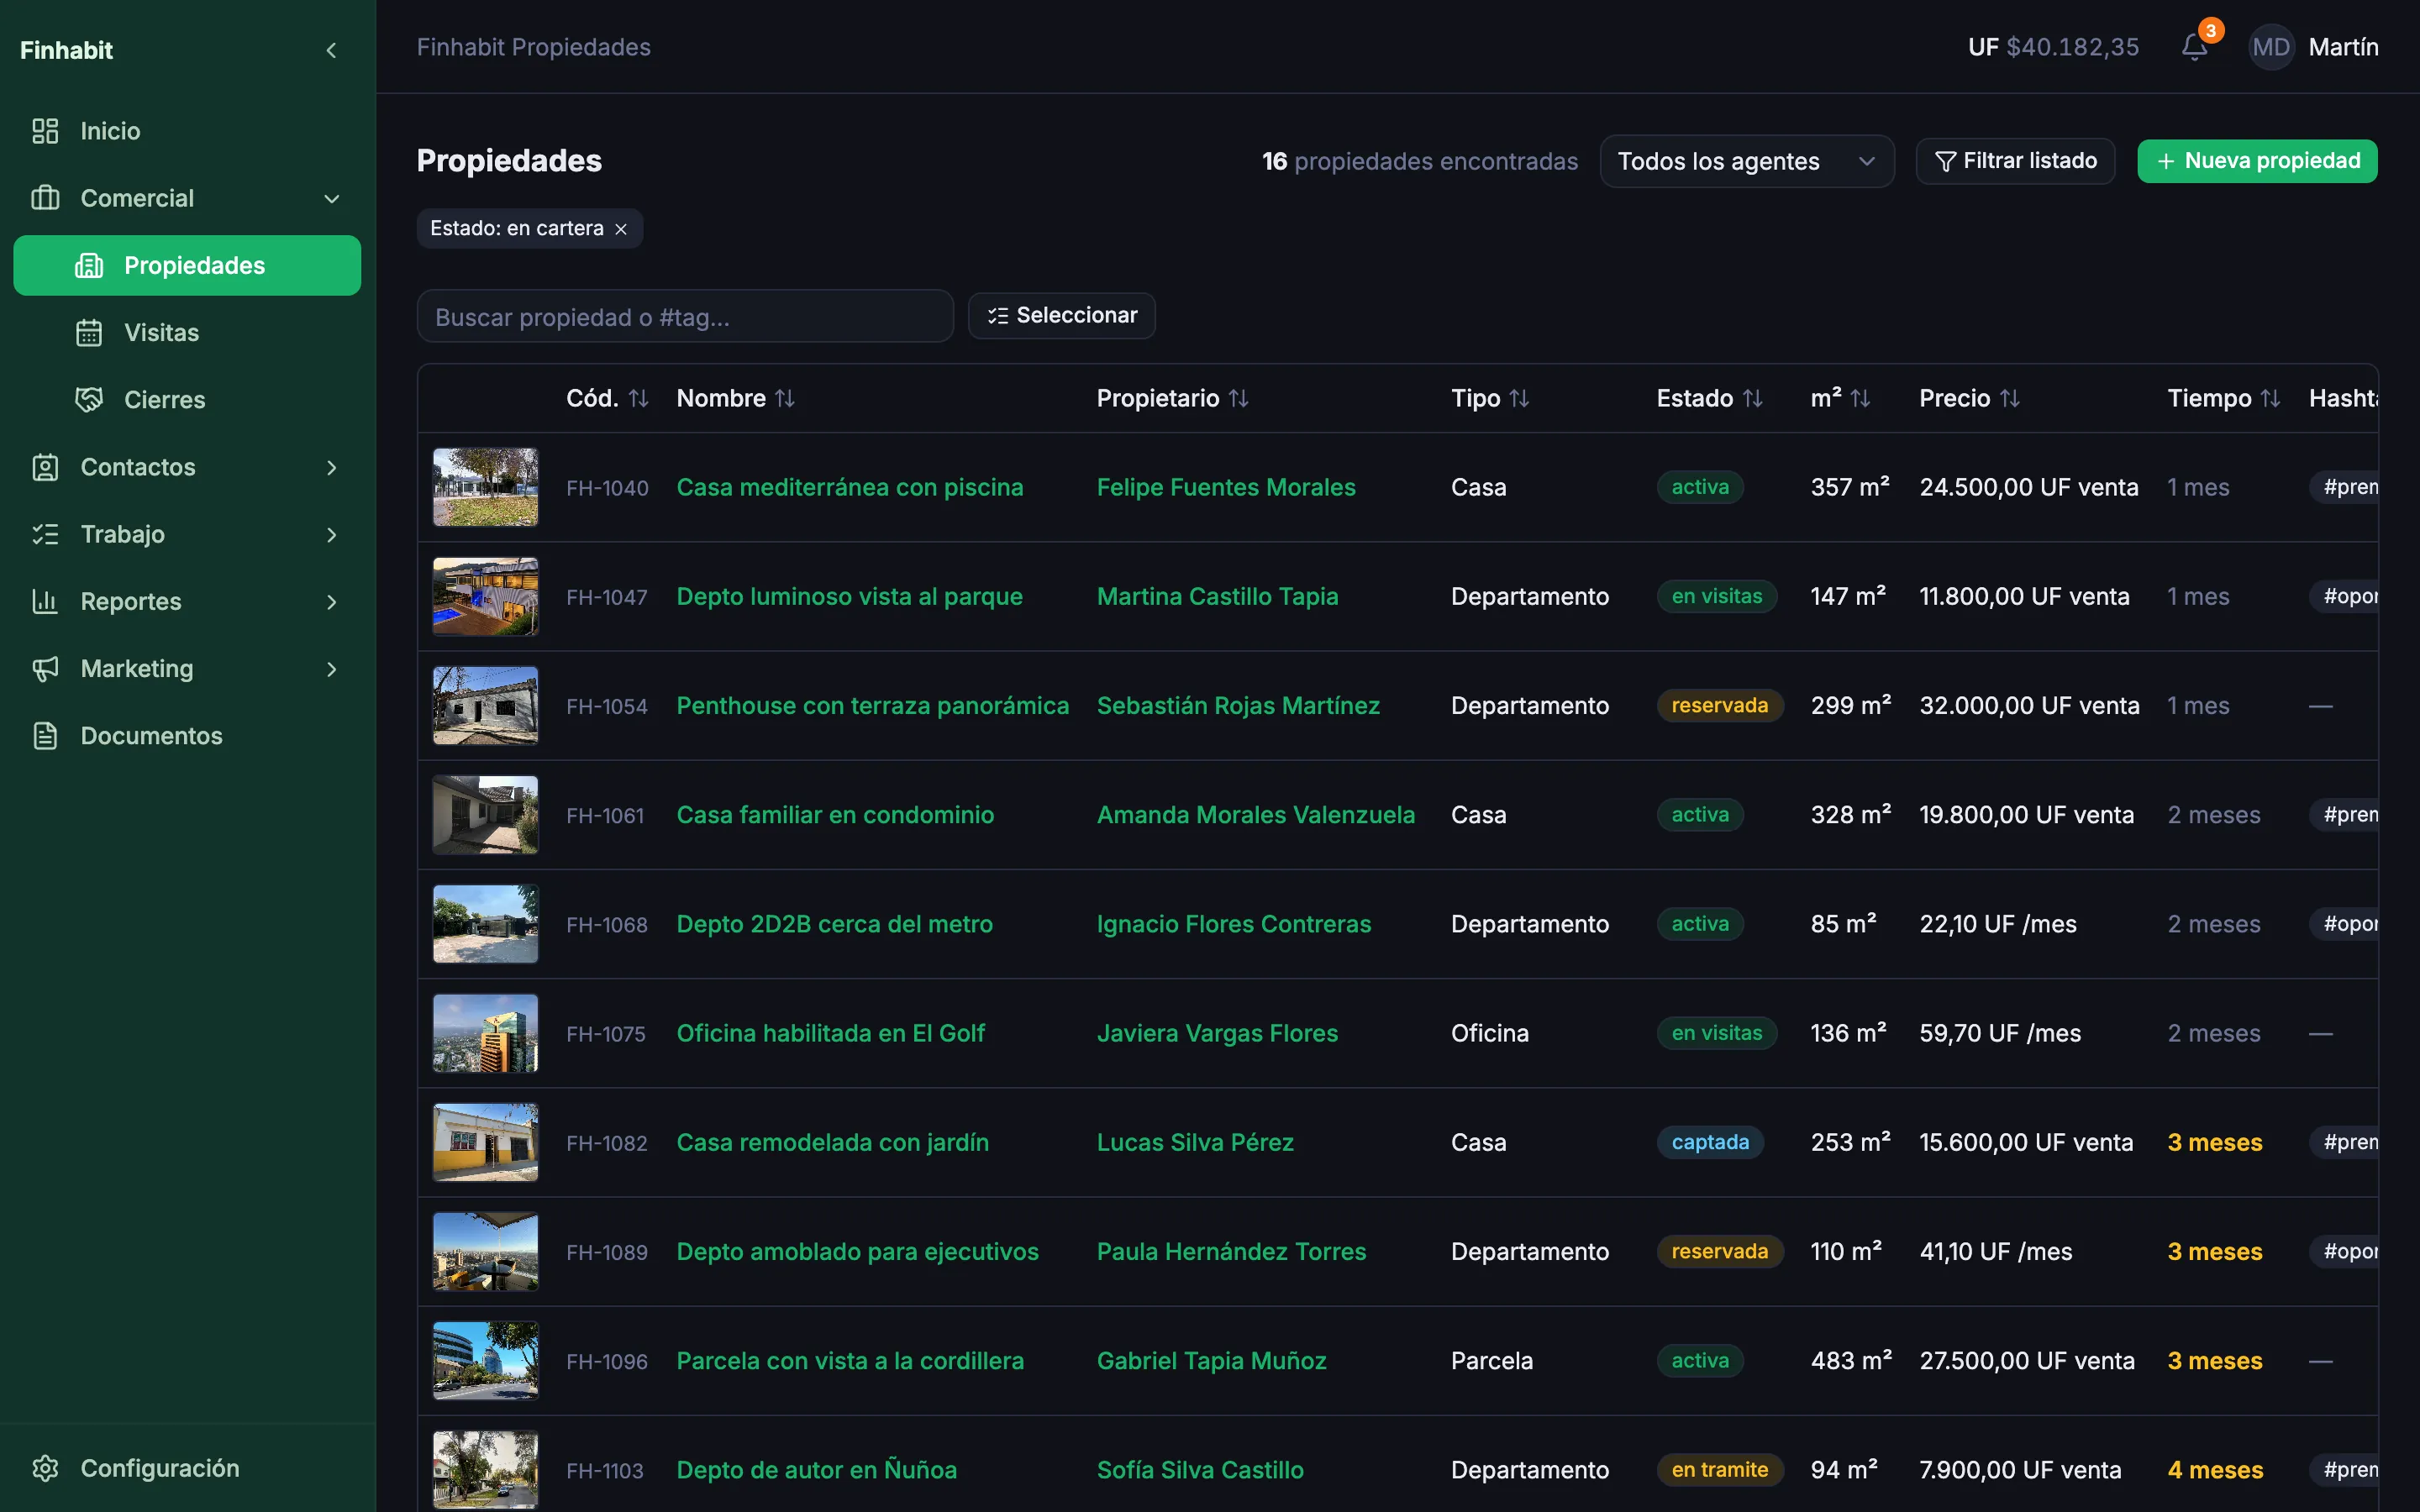This screenshot has width=2420, height=1512.
Task: Sort by Tiempo column arrows
Action: [2271, 398]
